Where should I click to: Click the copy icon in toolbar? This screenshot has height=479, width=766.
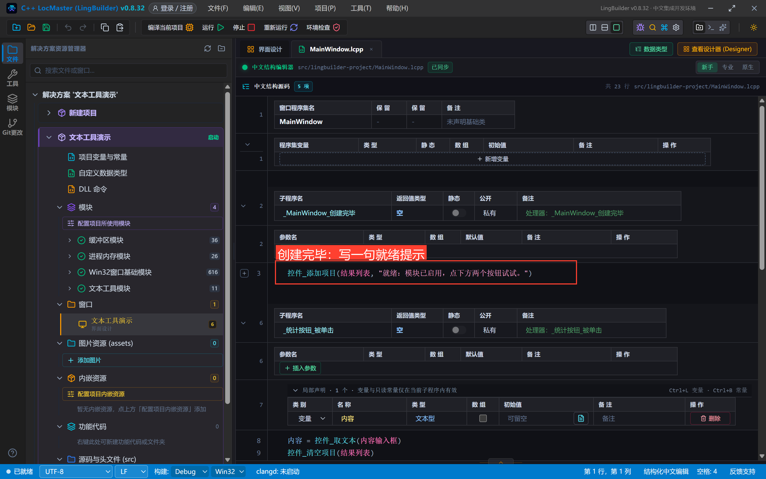click(x=105, y=28)
